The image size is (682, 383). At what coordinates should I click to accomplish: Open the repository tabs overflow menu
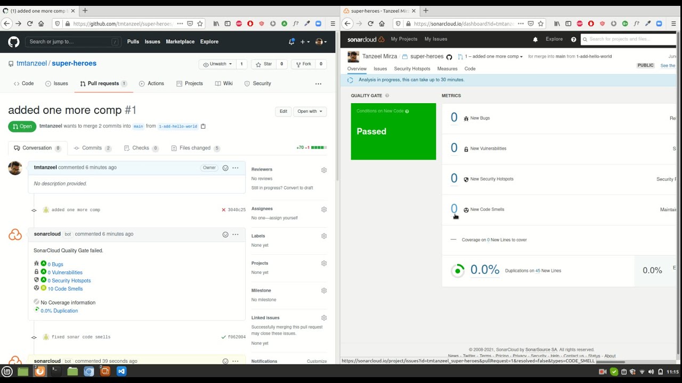point(318,84)
